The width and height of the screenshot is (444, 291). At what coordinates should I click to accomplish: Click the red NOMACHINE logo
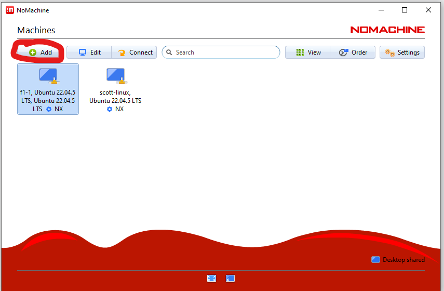[387, 30]
